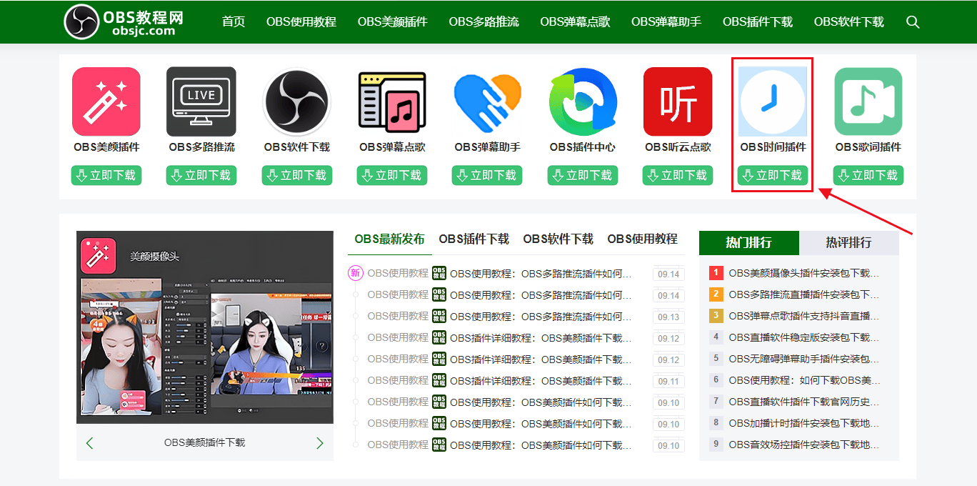Click the OBS美颜插件 magic wand icon

[x=106, y=100]
